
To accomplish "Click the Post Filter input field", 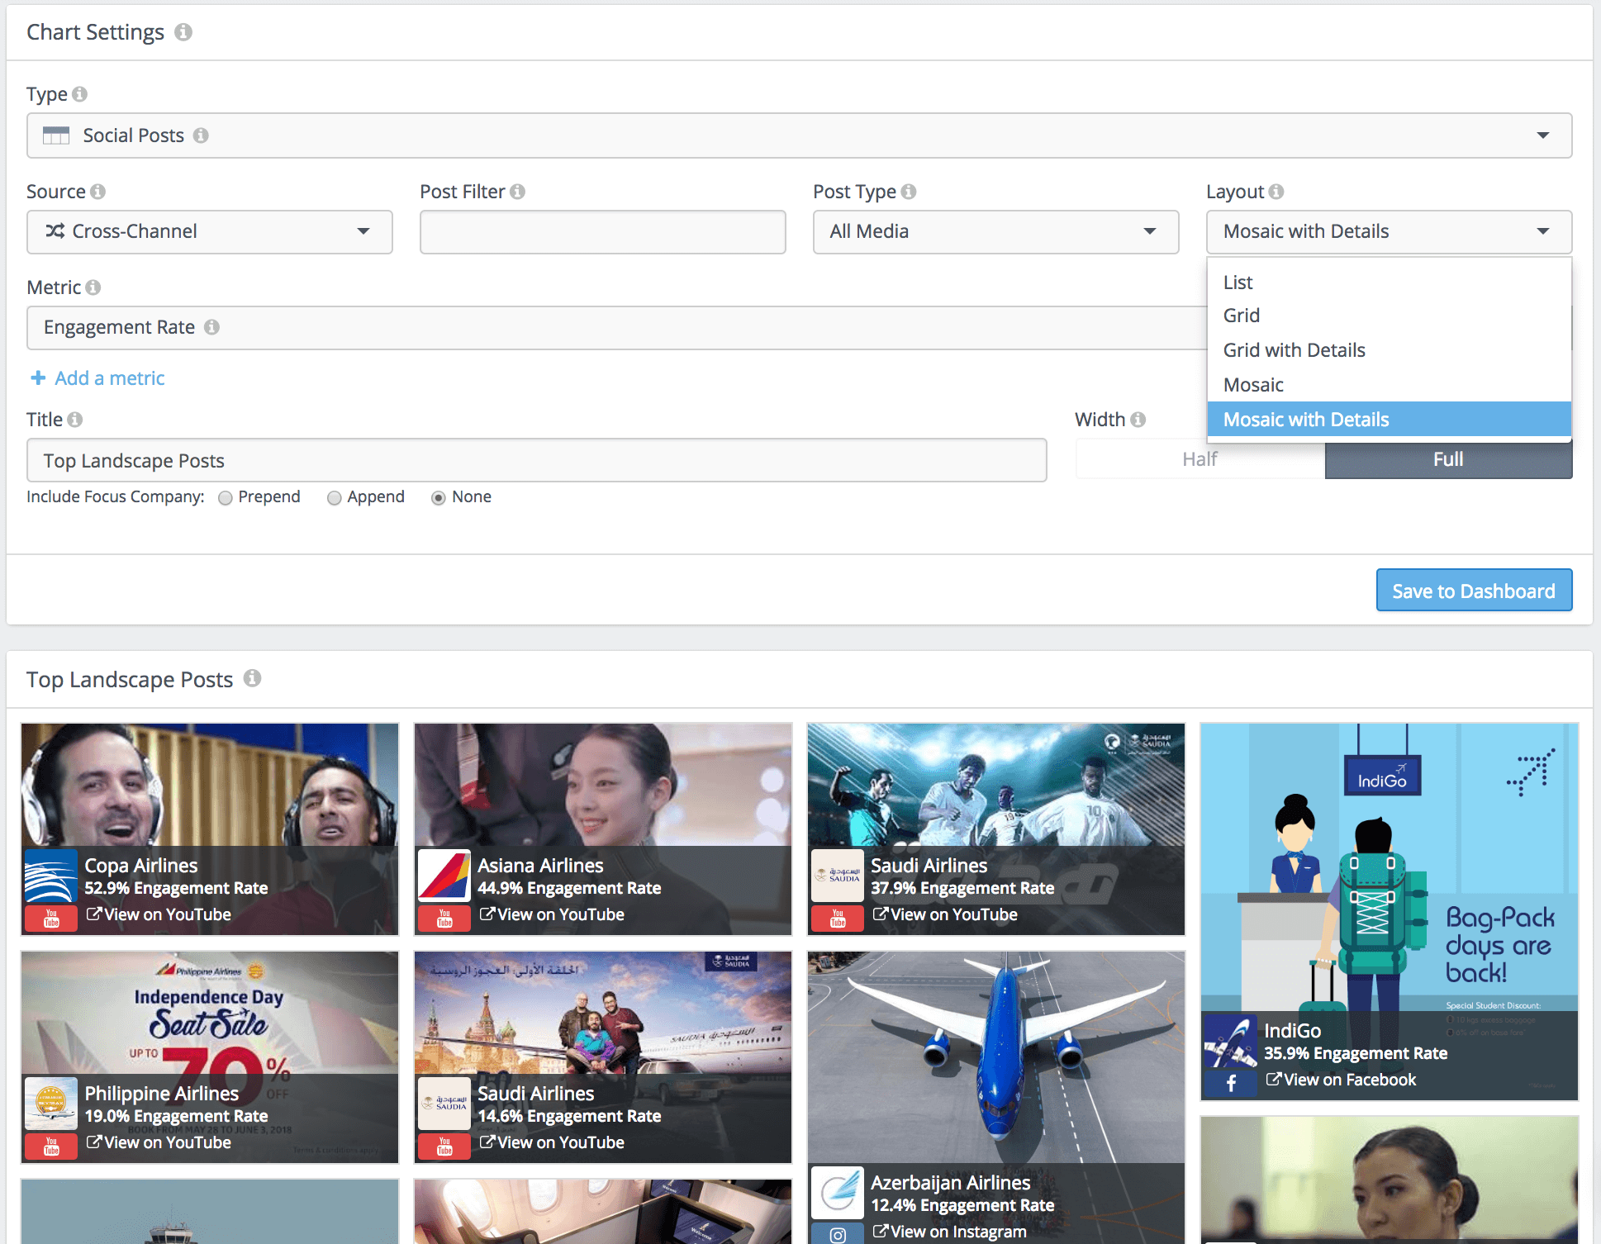I will (602, 231).
